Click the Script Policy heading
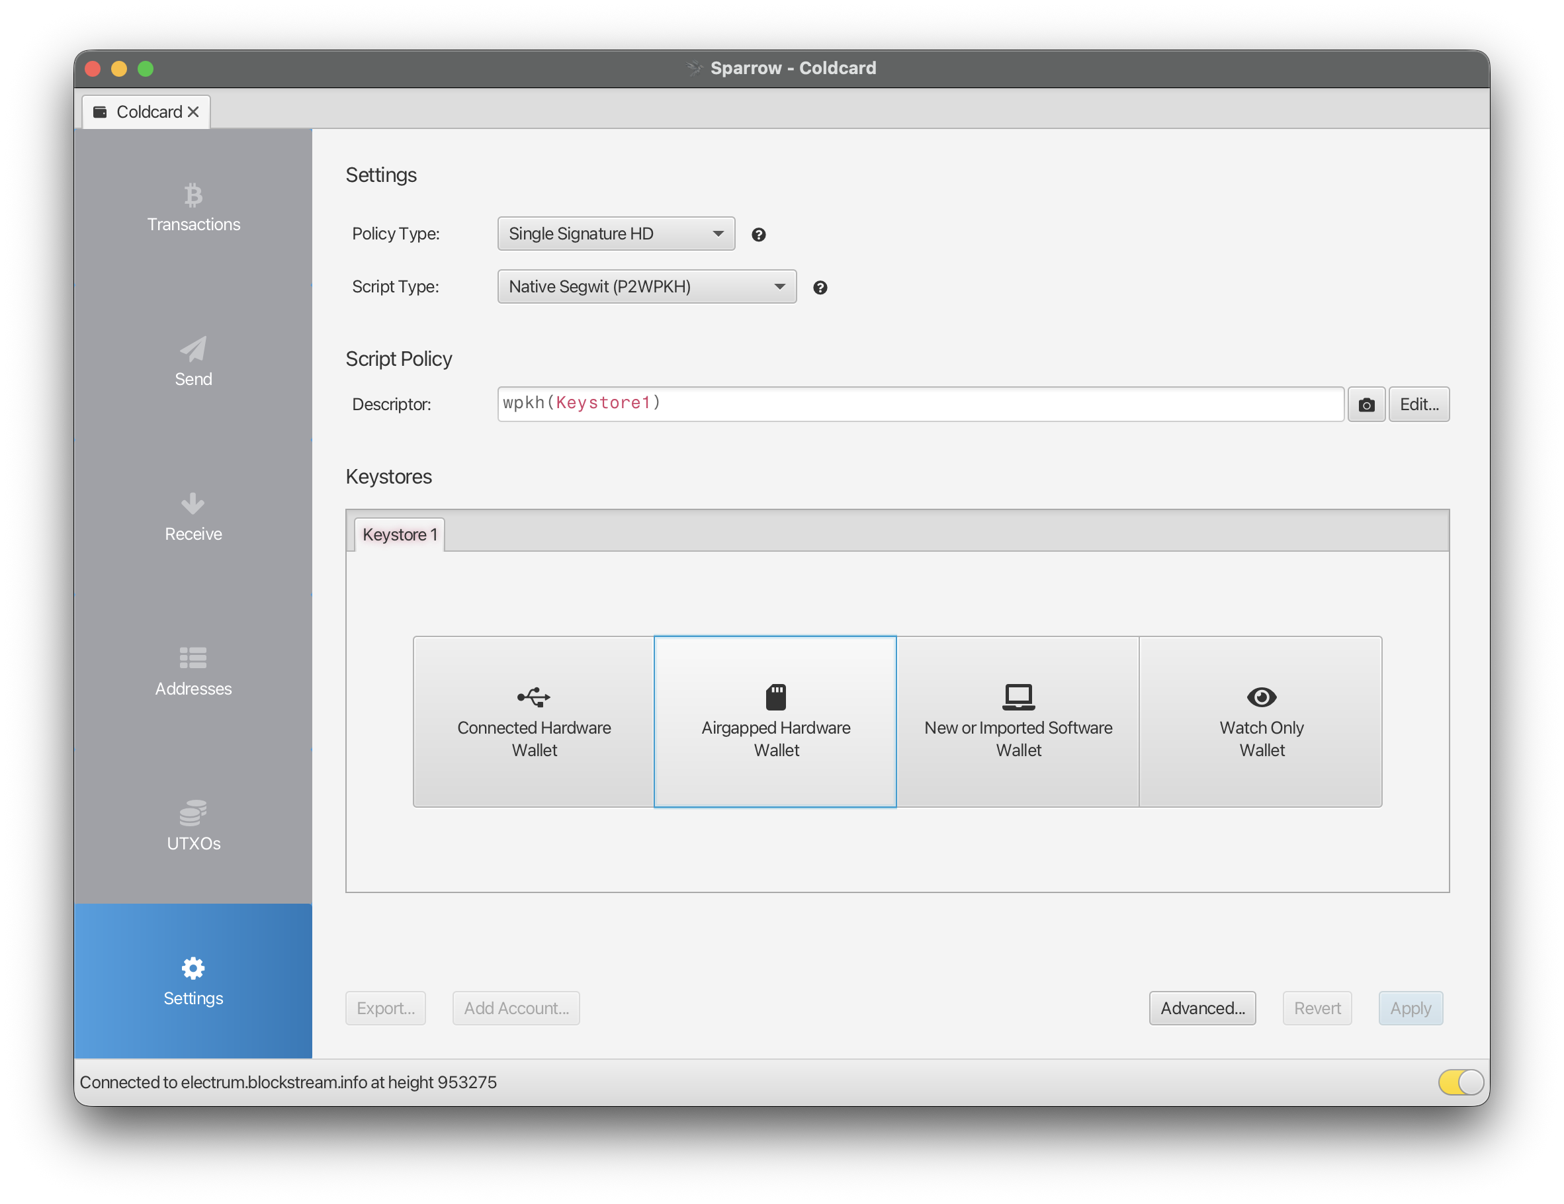 [399, 359]
